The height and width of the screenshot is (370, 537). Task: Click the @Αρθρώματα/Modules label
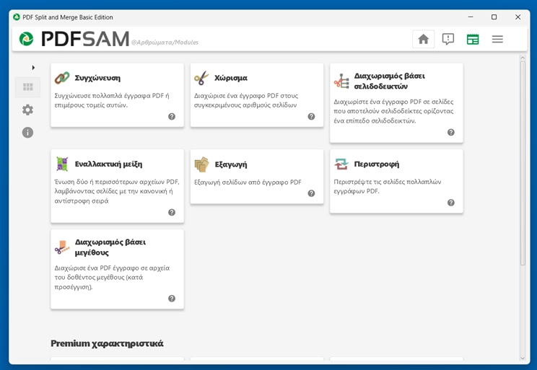coord(165,43)
